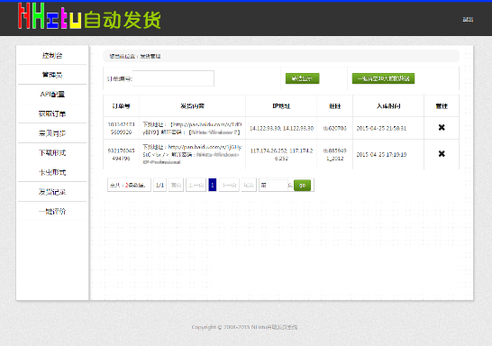The width and height of the screenshot is (492, 346).
Task: Open API配置 in the sidebar
Action: coord(52,94)
